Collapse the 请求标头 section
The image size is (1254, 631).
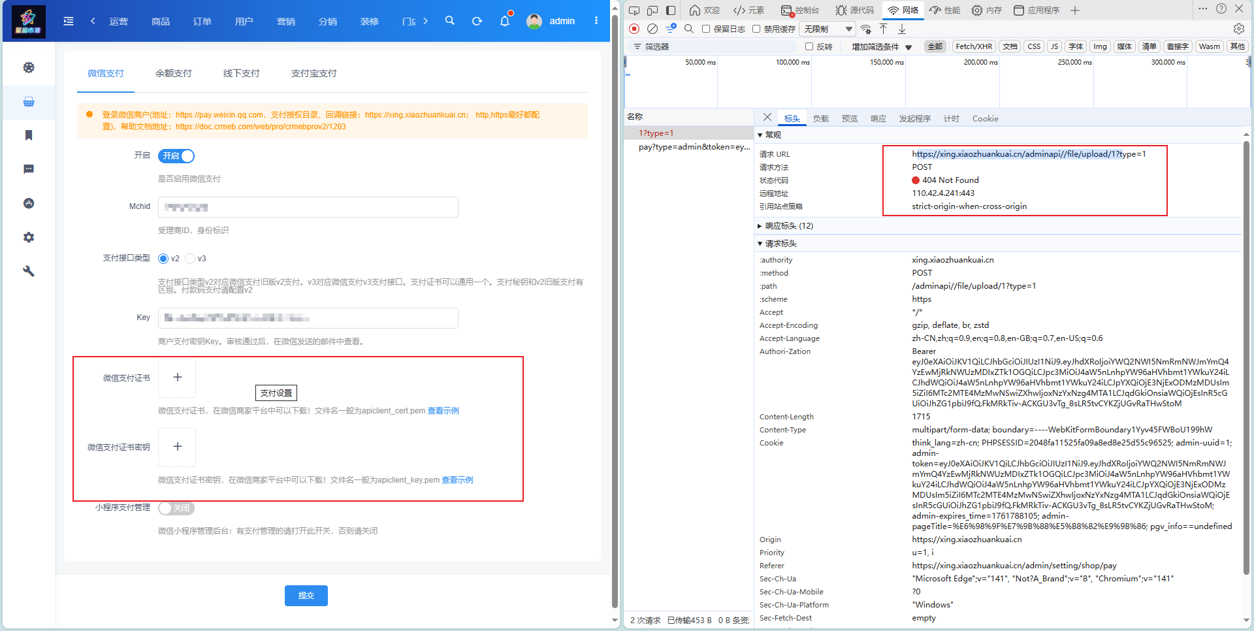click(x=760, y=244)
